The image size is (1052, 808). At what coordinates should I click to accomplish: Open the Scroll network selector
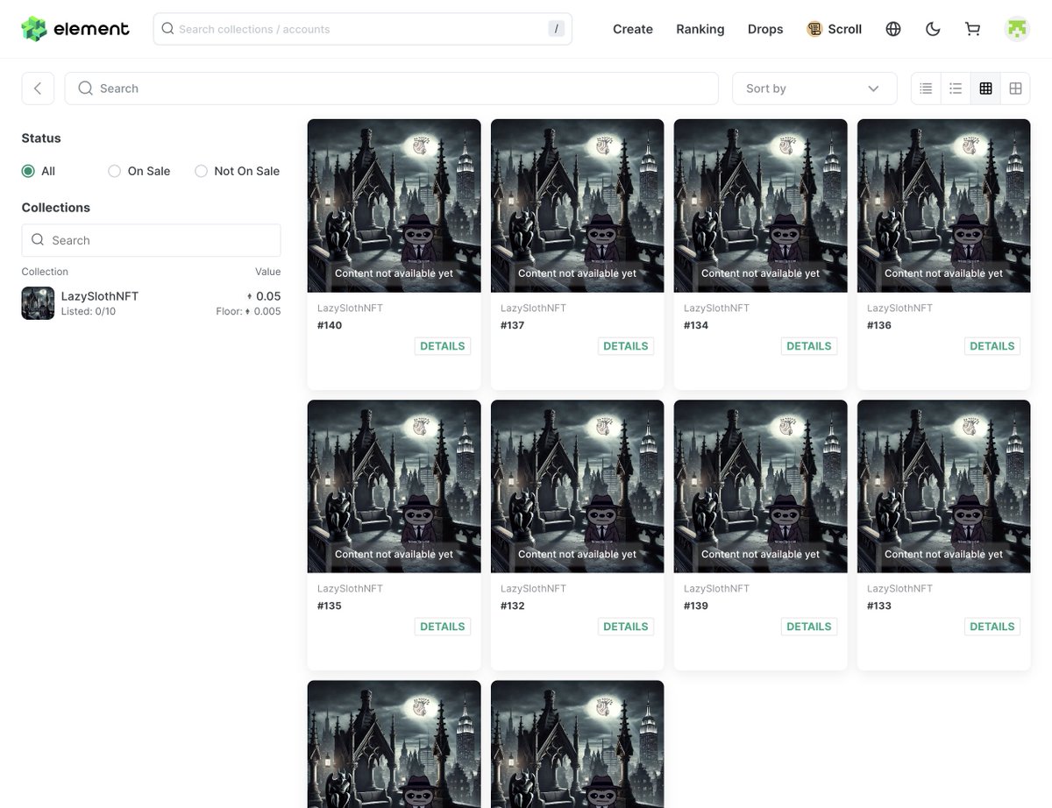[834, 29]
